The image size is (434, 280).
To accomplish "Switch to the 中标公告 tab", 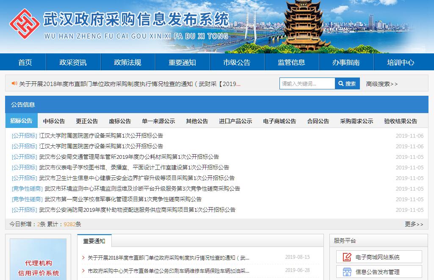I will pos(54,121).
